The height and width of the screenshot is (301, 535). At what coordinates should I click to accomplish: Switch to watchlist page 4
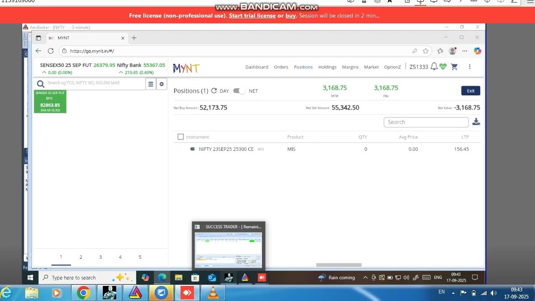pos(120,257)
